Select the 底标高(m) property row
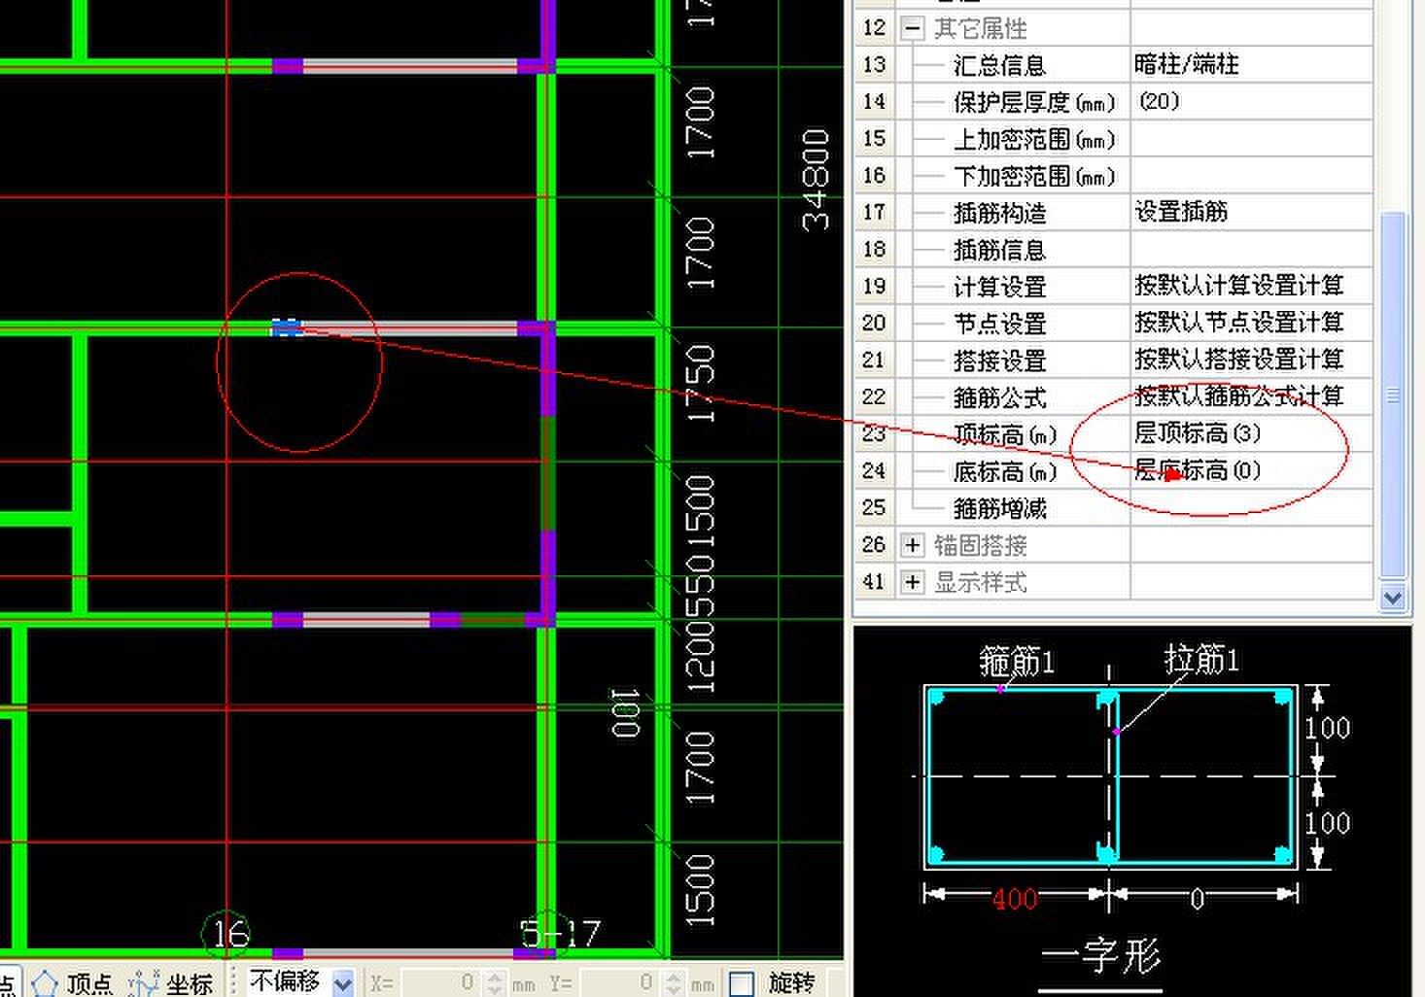The width and height of the screenshot is (1425, 997). pyautogui.click(x=1113, y=471)
